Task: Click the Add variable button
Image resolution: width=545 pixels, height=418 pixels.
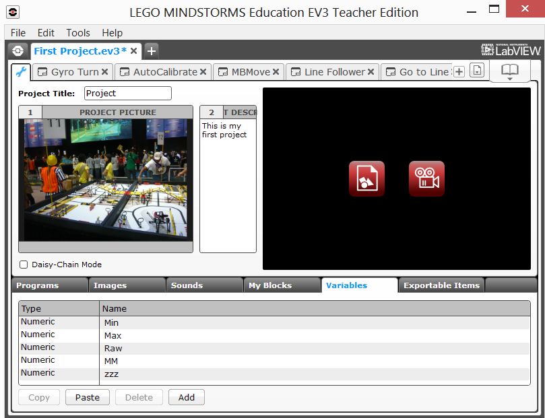Action: click(x=187, y=397)
